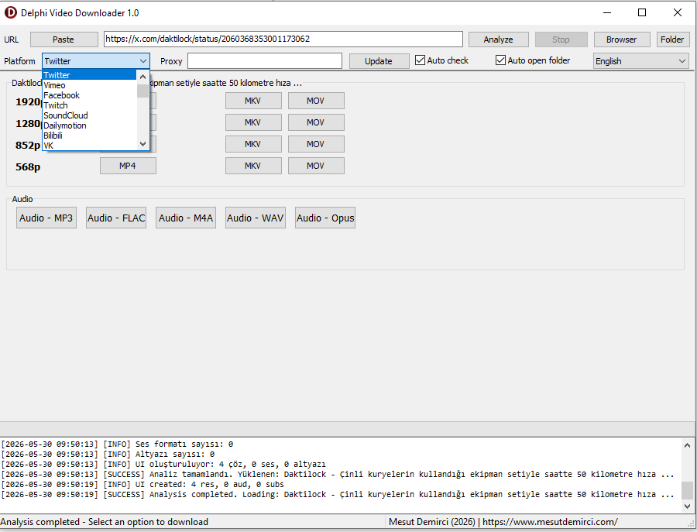Image resolution: width=697 pixels, height=532 pixels.
Task: Select Twitter in the platform list
Action: coord(89,75)
